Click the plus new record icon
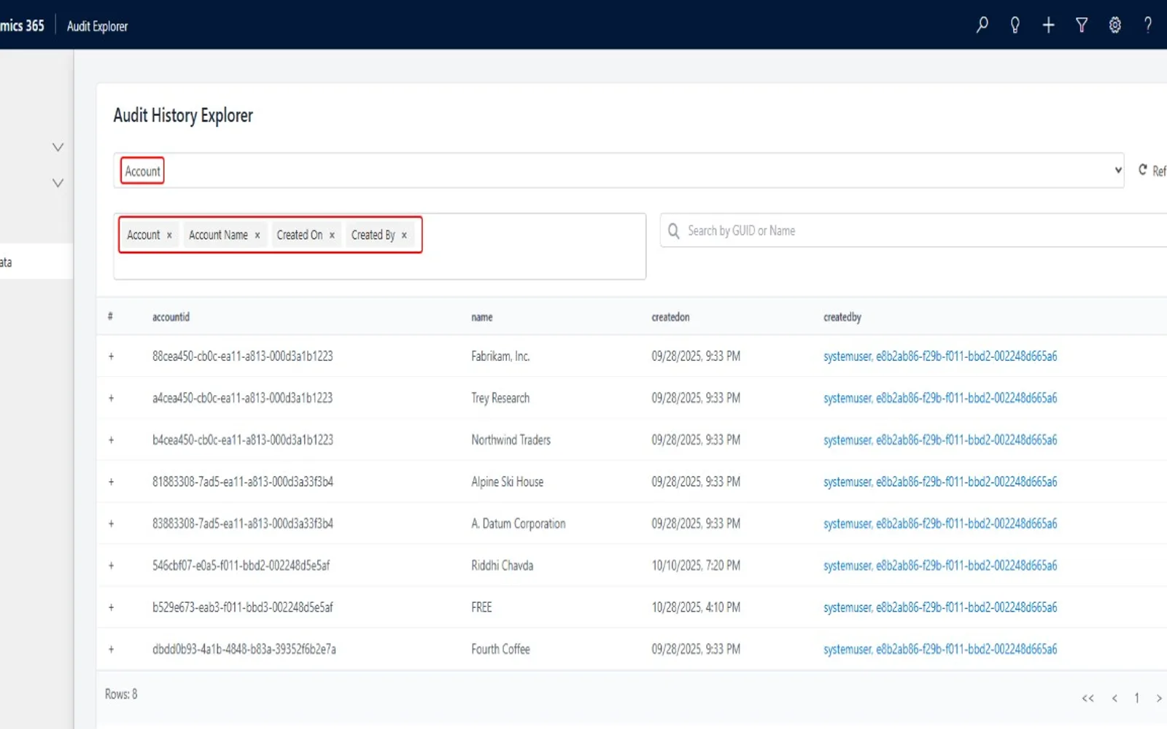This screenshot has width=1167, height=729. [1048, 26]
